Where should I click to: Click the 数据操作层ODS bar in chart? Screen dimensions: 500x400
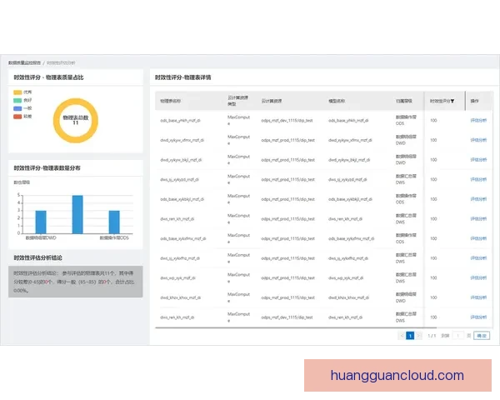tap(114, 222)
